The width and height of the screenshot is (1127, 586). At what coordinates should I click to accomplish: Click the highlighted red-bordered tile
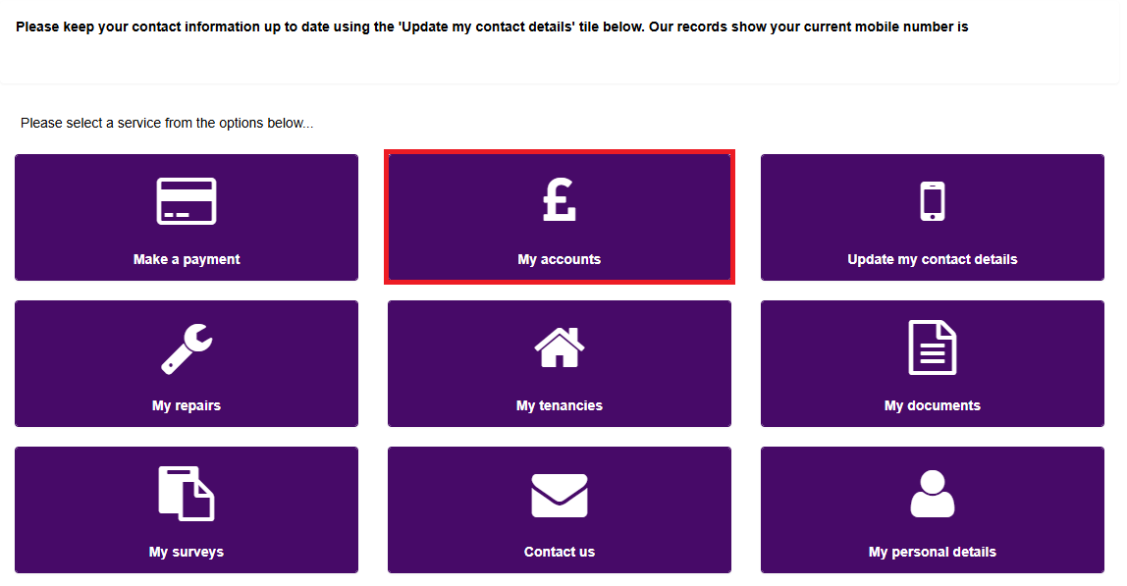(560, 217)
